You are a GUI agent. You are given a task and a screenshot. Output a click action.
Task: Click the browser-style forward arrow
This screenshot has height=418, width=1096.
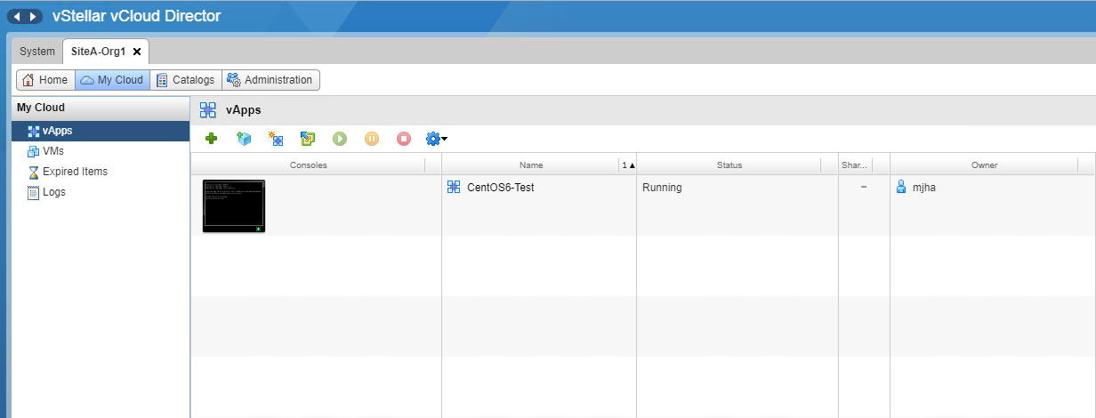34,16
